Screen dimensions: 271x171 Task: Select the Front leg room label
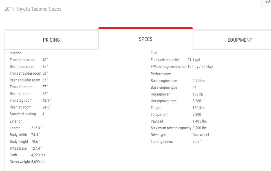[21, 101]
